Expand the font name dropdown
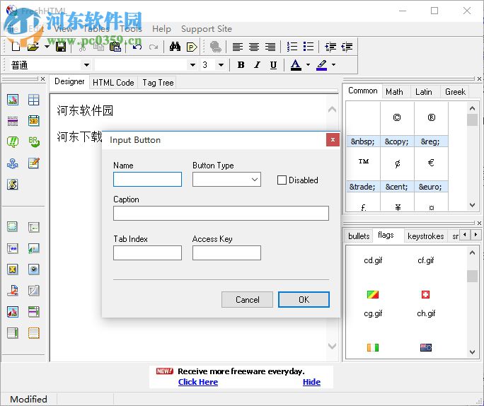The width and height of the screenshot is (484, 406). pos(192,65)
